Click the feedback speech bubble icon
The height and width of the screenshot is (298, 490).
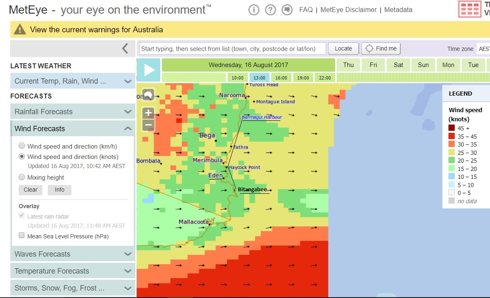287,10
